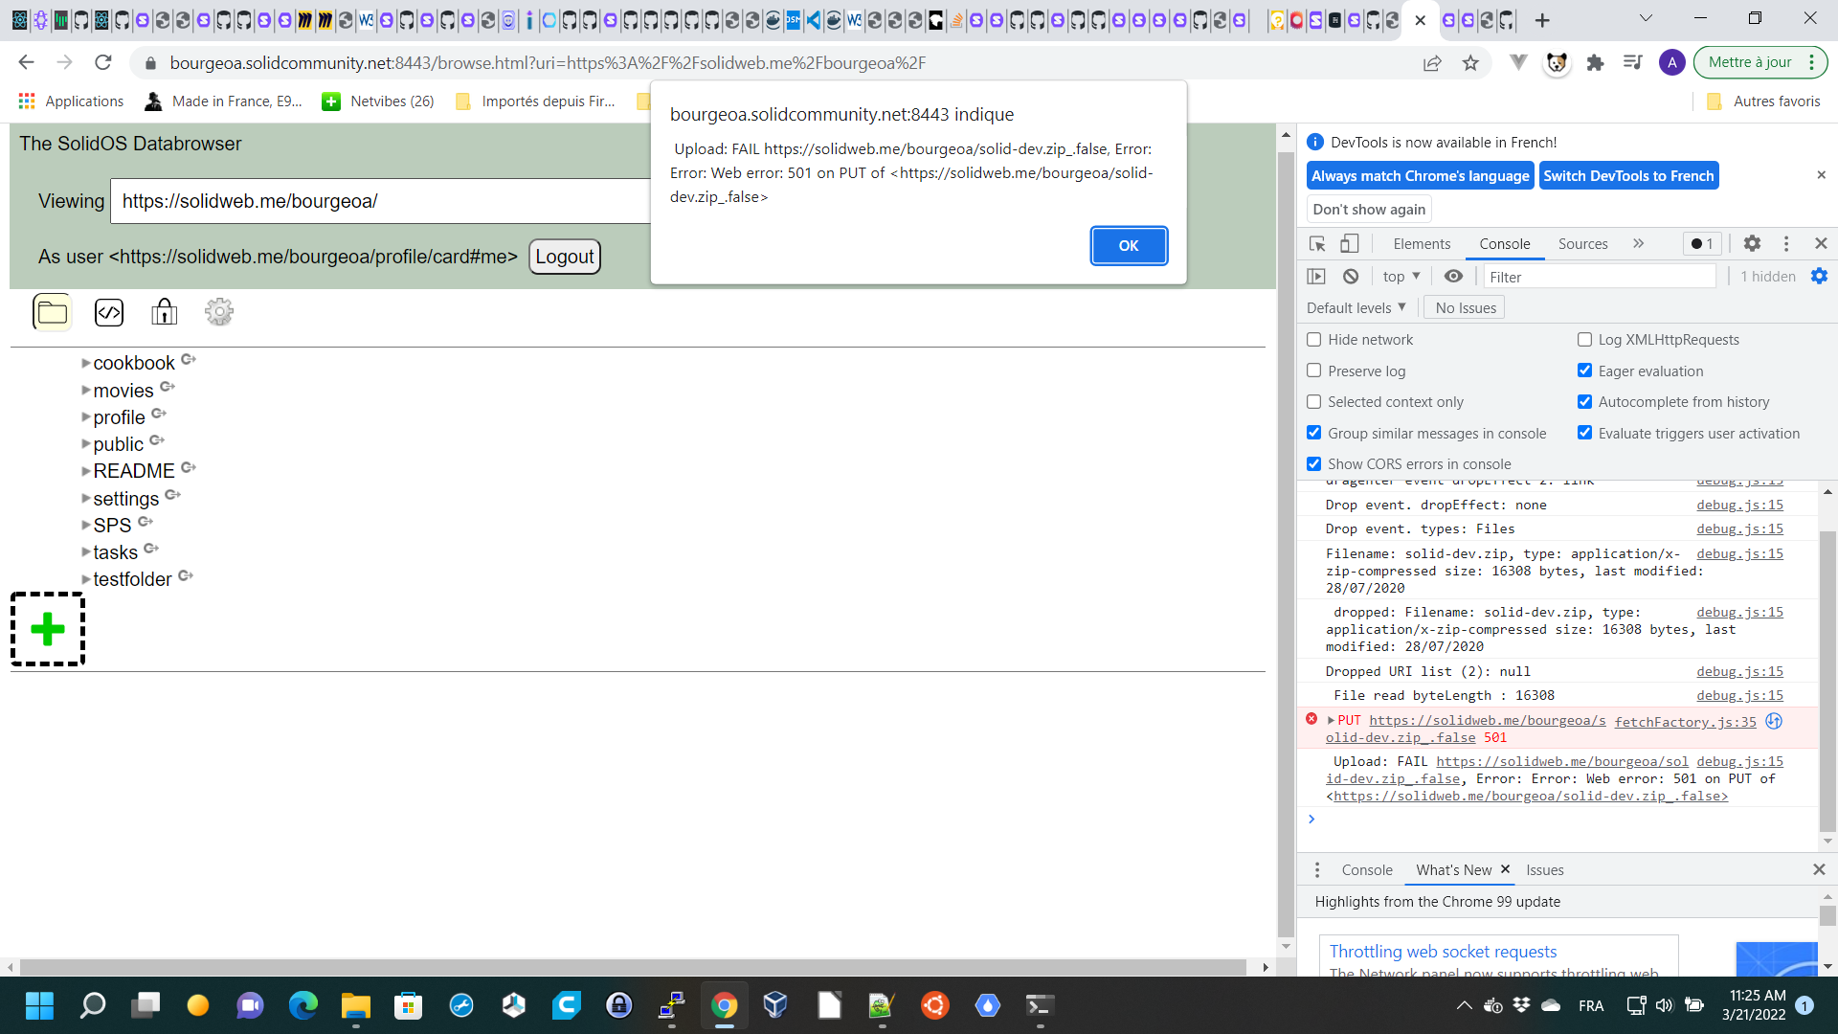Screen dimensions: 1838x1034
Task: Open the SolidOS settings gear
Action: [x=218, y=311]
